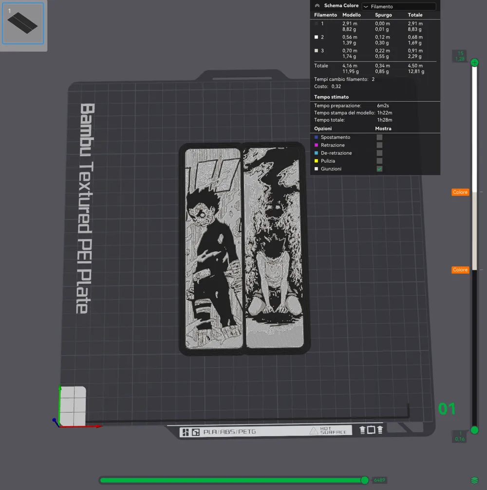Click 'Tempi cambio filamento: 2' text
The image size is (487, 490).
click(x=344, y=79)
